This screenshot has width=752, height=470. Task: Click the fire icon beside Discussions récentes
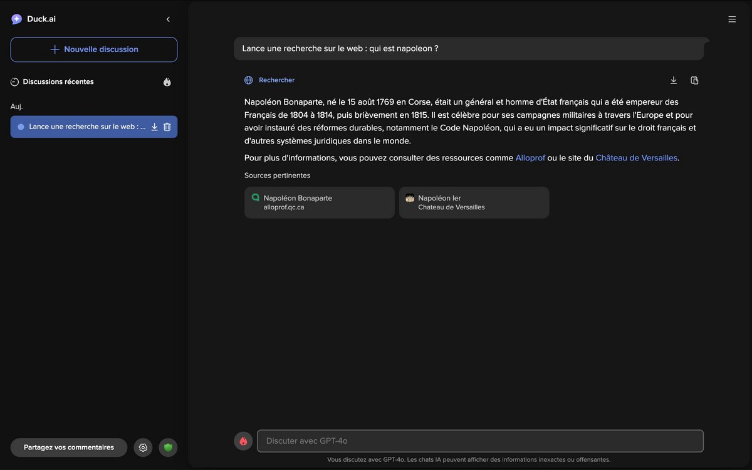pyautogui.click(x=167, y=82)
